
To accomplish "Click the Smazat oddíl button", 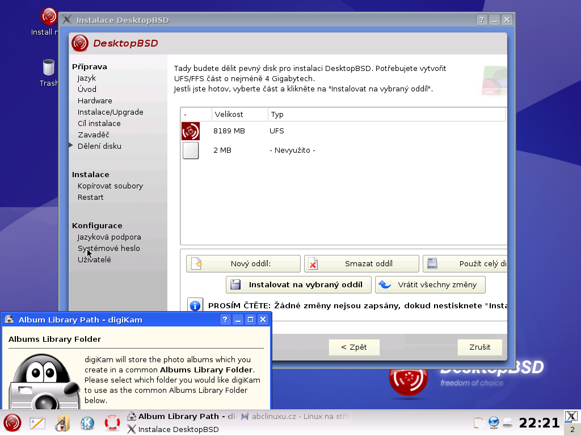I will coord(361,263).
